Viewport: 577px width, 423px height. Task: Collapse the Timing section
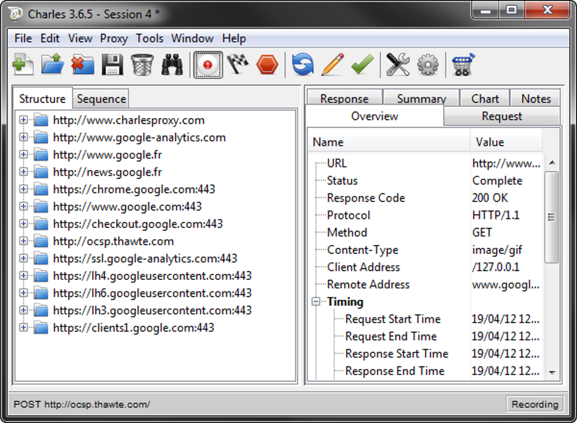(x=316, y=301)
